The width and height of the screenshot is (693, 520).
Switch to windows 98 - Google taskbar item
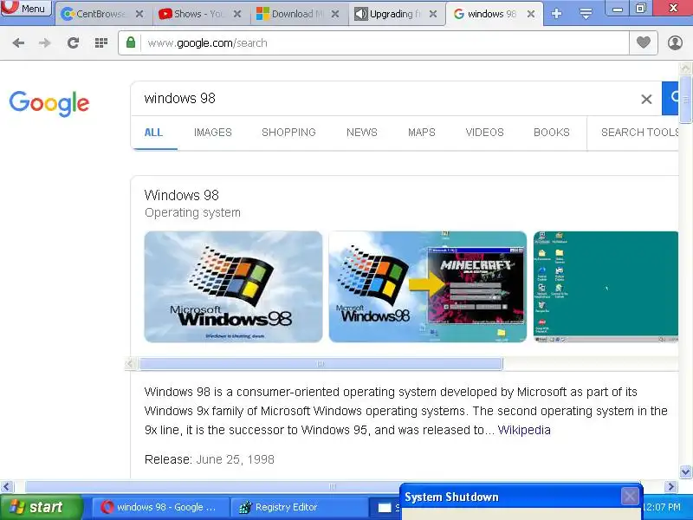coord(160,507)
